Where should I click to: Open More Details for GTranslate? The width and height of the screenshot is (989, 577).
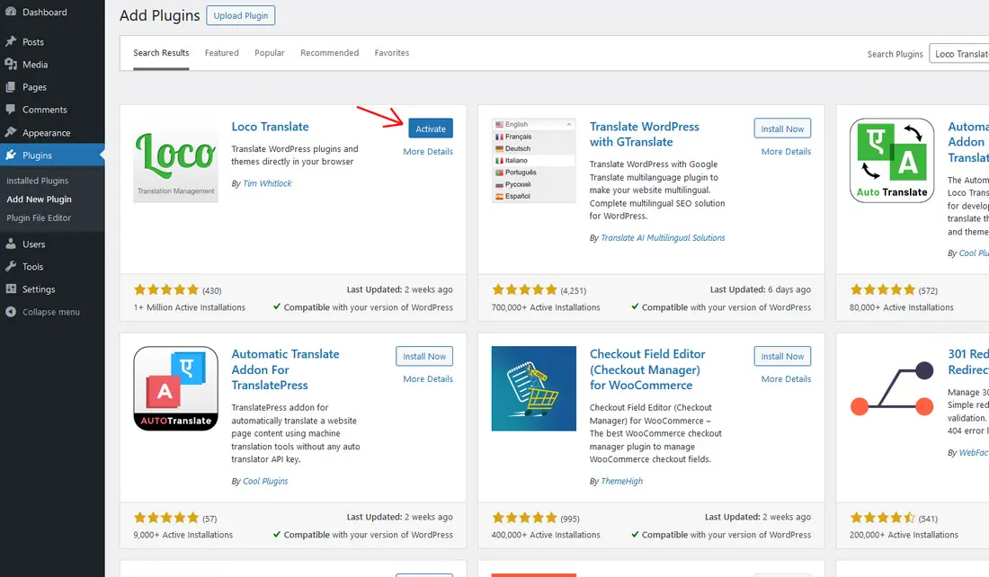(x=786, y=151)
